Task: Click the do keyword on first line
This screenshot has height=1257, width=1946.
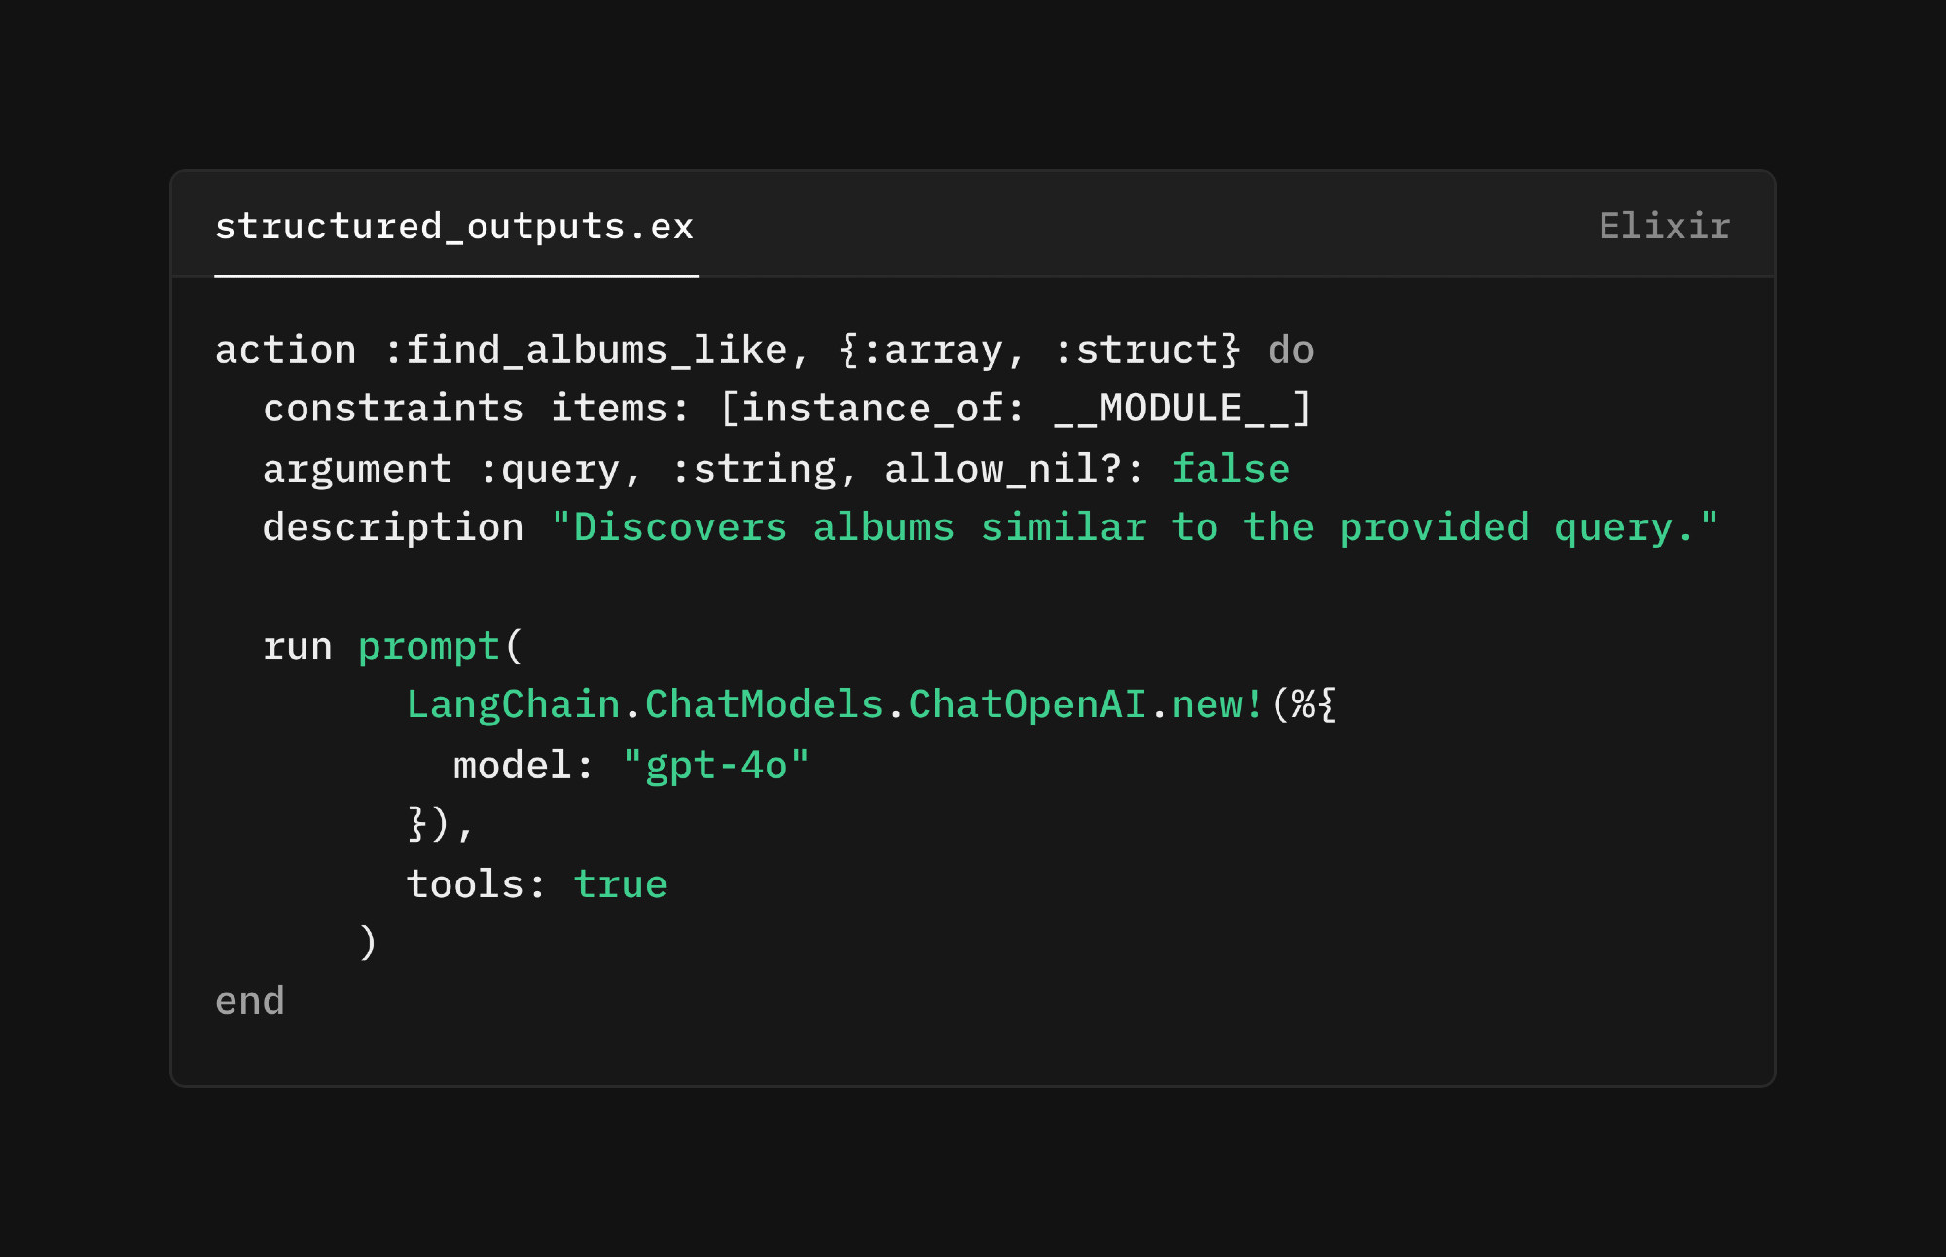Action: (x=1290, y=350)
